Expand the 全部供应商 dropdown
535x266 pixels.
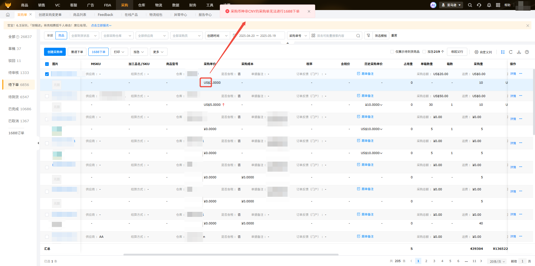coord(152,36)
